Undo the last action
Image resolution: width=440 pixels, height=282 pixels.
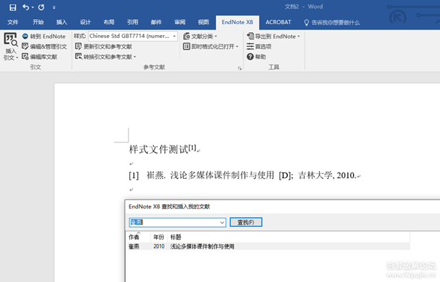(26, 7)
